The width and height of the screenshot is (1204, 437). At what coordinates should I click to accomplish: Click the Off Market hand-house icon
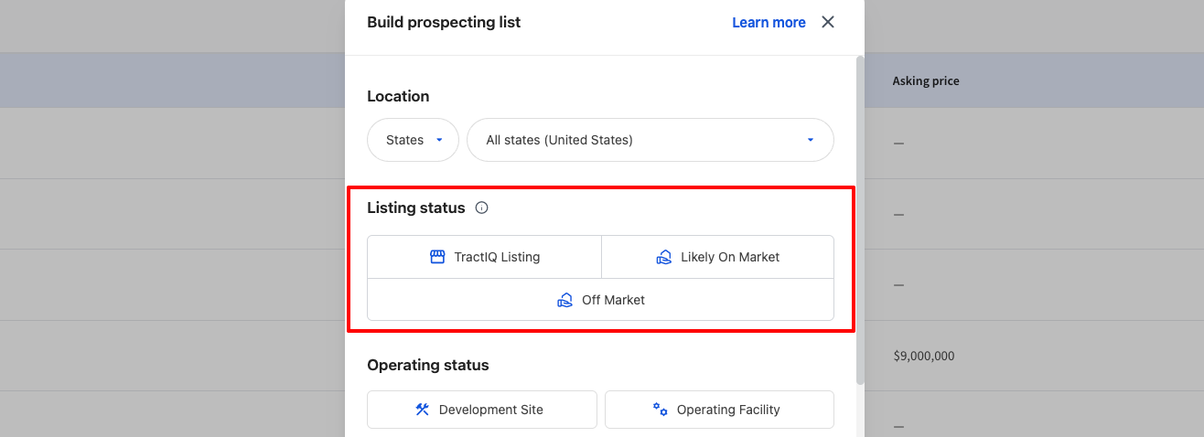(565, 300)
